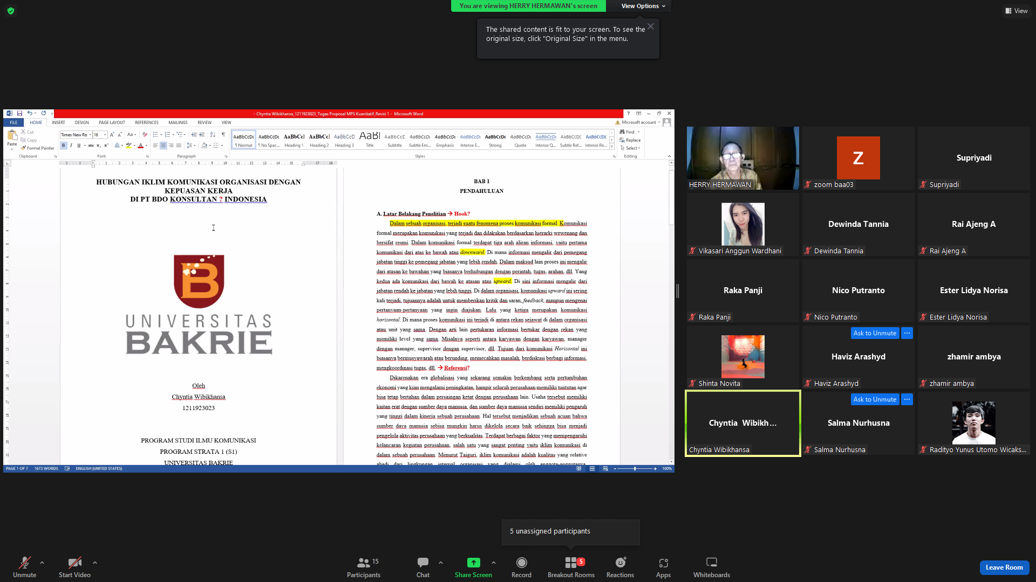Toggle Center alignment in Word
The image size is (1036, 582).
click(x=163, y=145)
